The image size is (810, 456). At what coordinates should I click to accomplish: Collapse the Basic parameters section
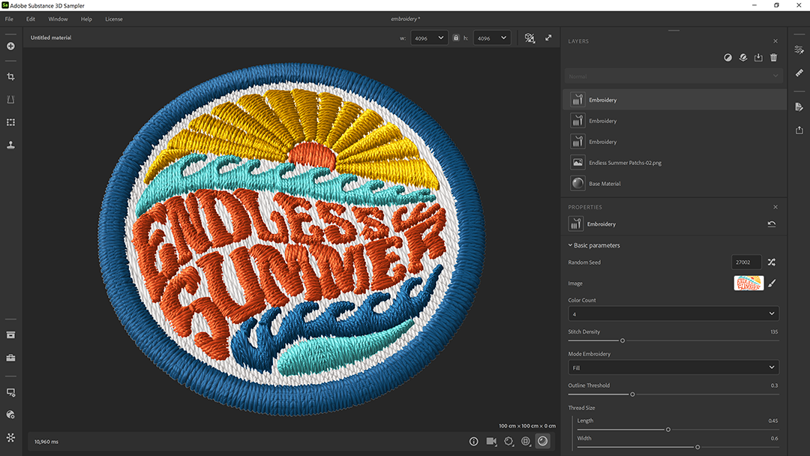pyautogui.click(x=571, y=245)
